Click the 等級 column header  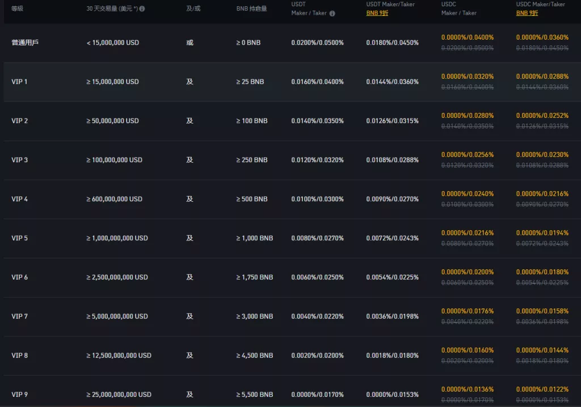(18, 9)
